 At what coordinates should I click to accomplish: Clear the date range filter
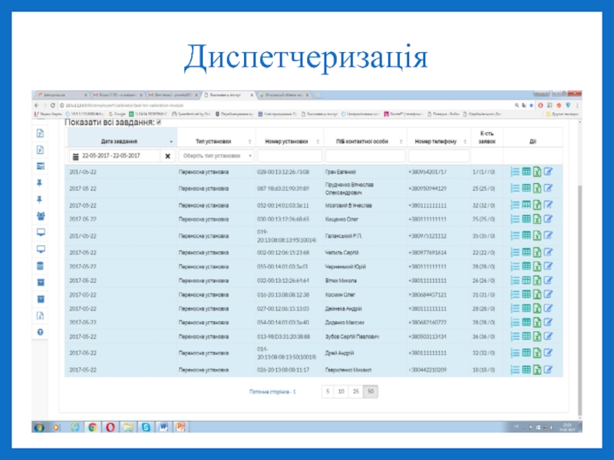[x=167, y=156]
